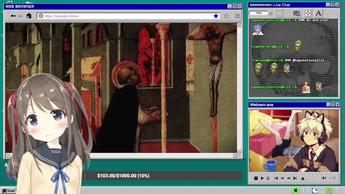Image resolution: width=345 pixels, height=194 pixels.
Task: Open the browser hamburger menu
Action: click(237, 16)
